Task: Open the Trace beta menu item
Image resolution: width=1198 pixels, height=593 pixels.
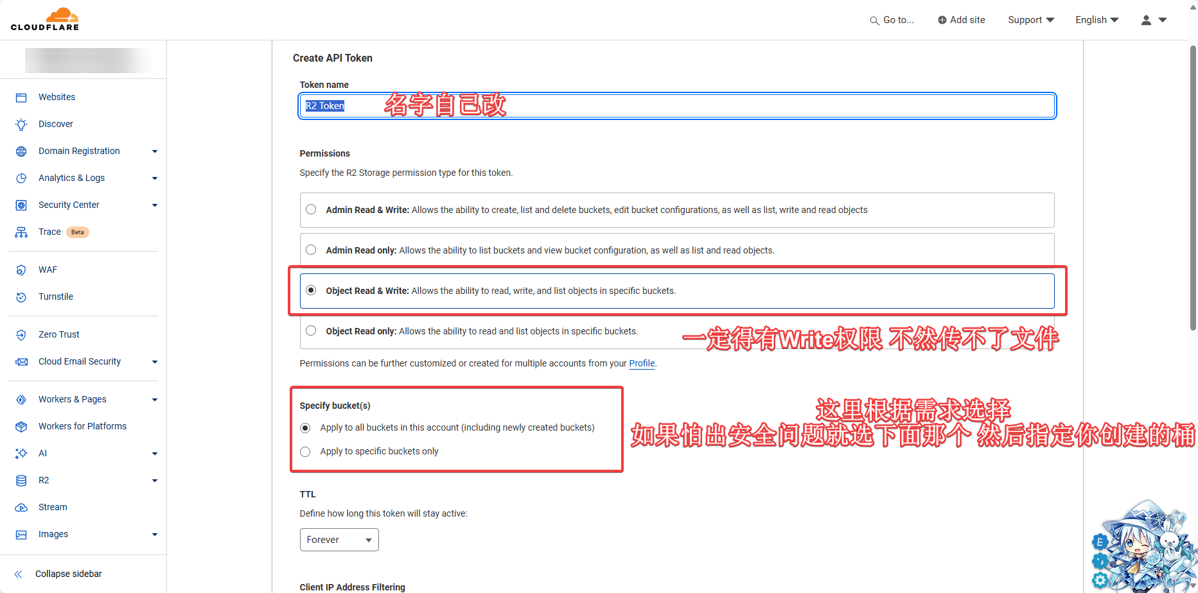Action: (x=49, y=232)
